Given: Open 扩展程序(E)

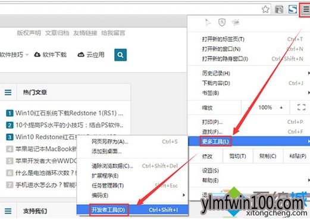Looking at the screenshot, I should point(132,176).
